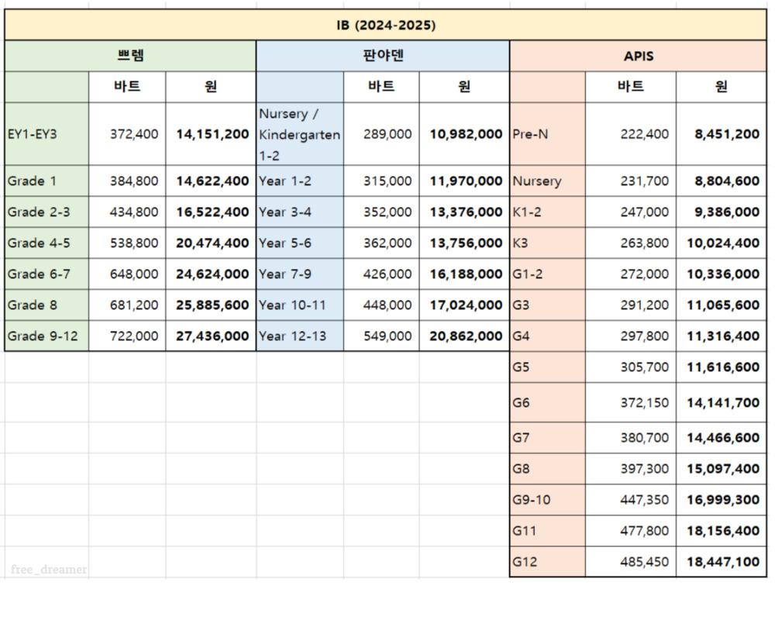Select cell with value 263,800
This screenshot has height=620, width=775.
point(631,243)
